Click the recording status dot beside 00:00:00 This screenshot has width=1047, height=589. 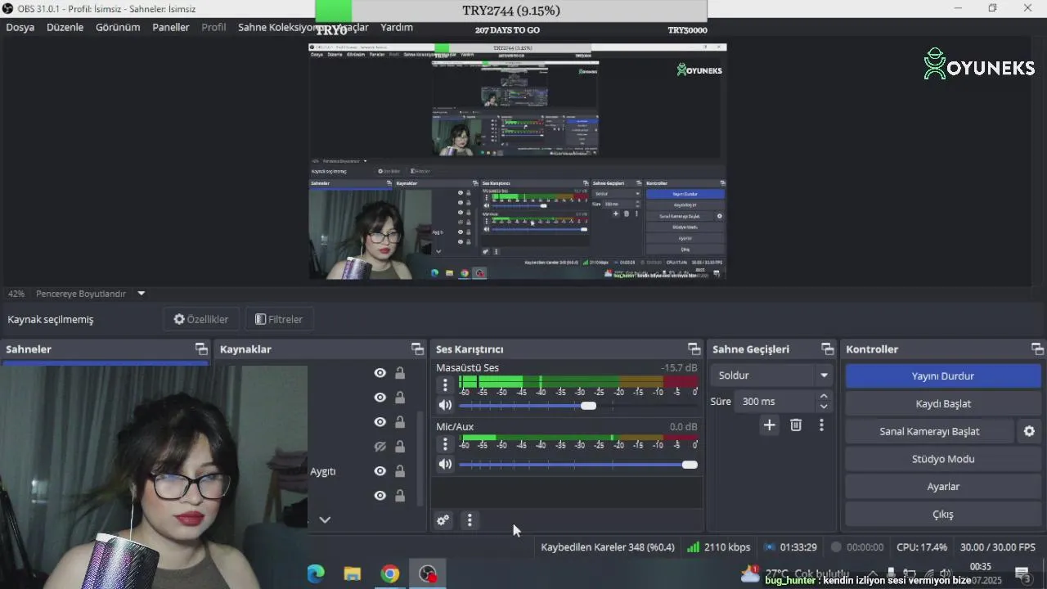tap(836, 547)
